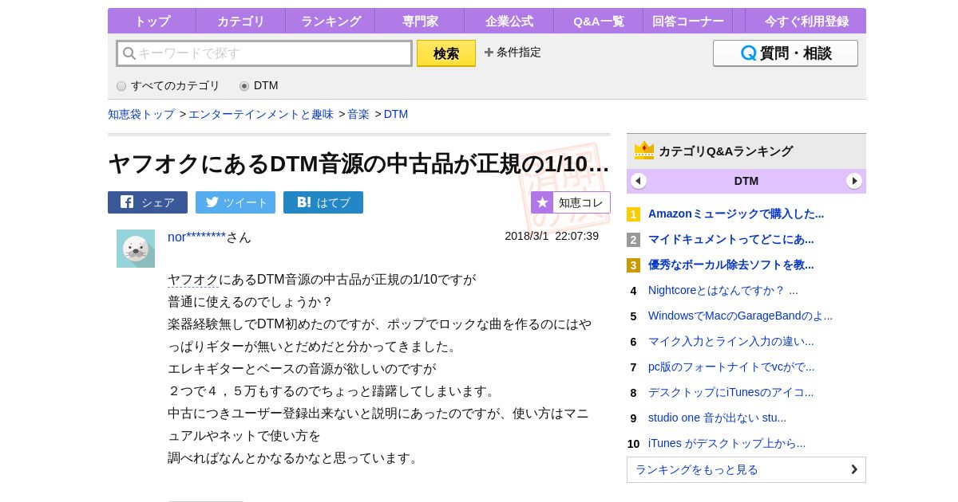Follow the DTM breadcrumb link
This screenshot has width=958, height=502.
[396, 114]
